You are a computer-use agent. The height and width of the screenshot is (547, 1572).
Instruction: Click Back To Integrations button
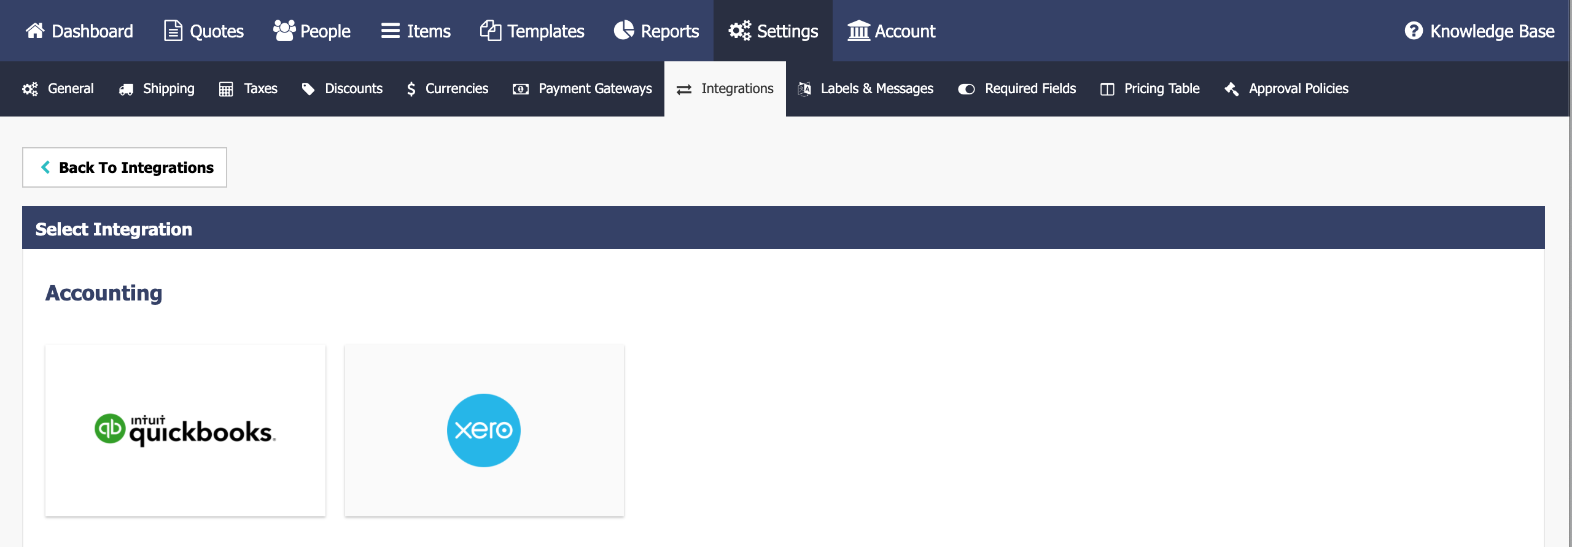click(x=125, y=167)
